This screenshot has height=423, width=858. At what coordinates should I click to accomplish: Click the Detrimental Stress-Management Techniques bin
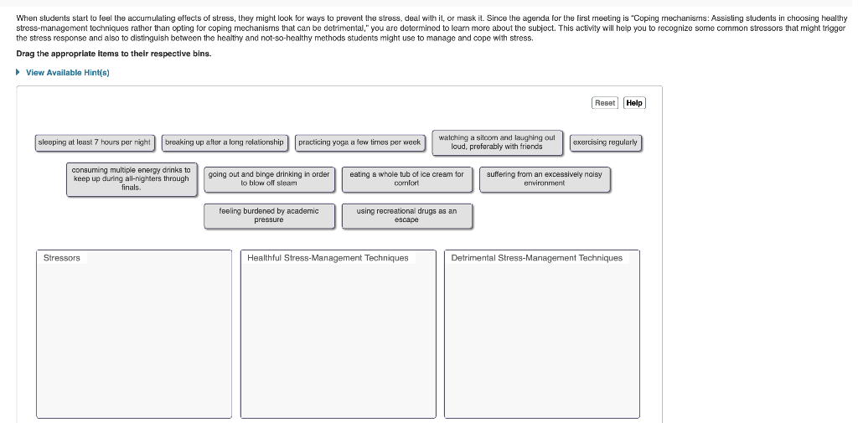(542, 334)
